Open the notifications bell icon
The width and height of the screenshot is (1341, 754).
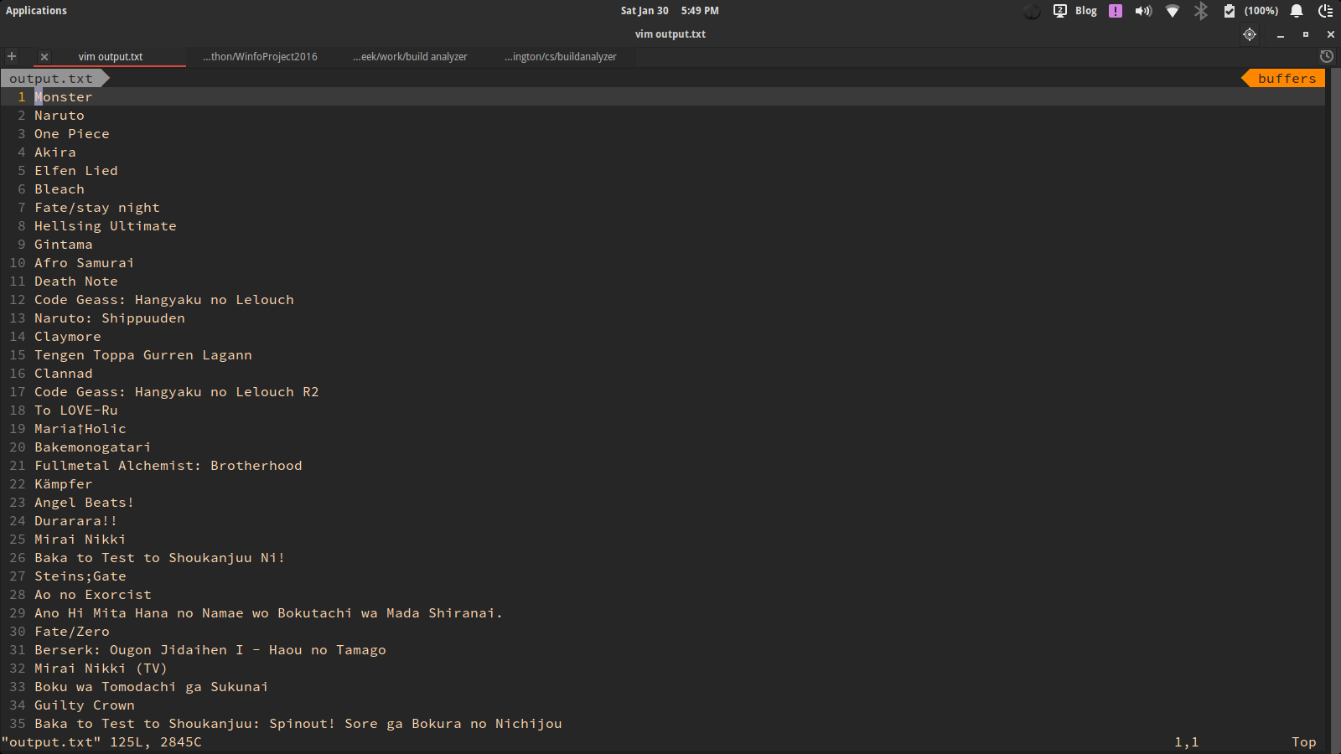pos(1297,11)
